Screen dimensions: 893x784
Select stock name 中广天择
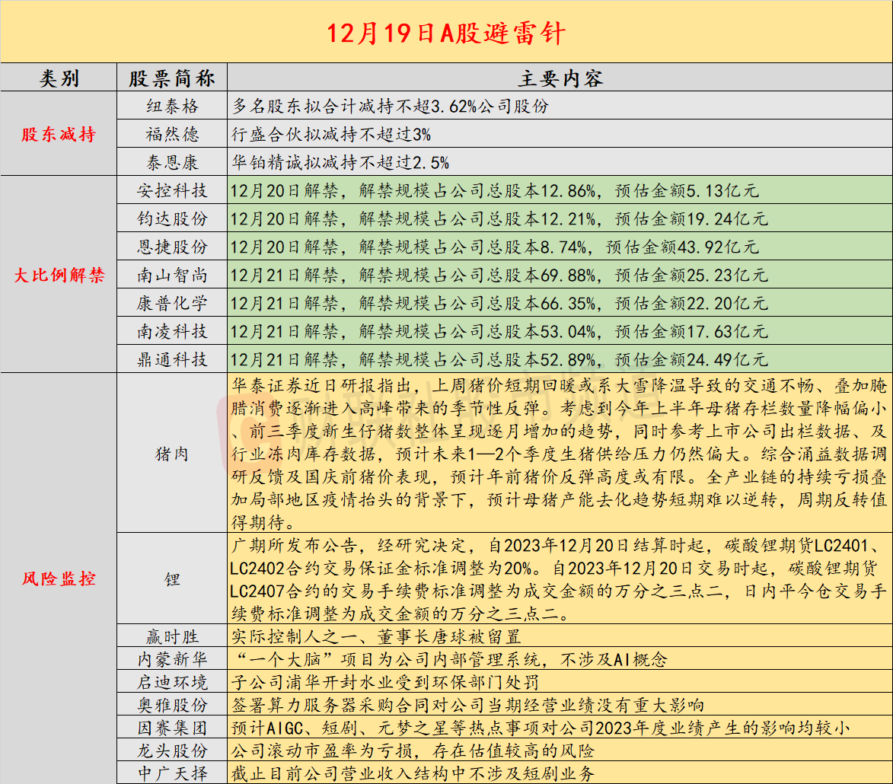click(x=172, y=773)
